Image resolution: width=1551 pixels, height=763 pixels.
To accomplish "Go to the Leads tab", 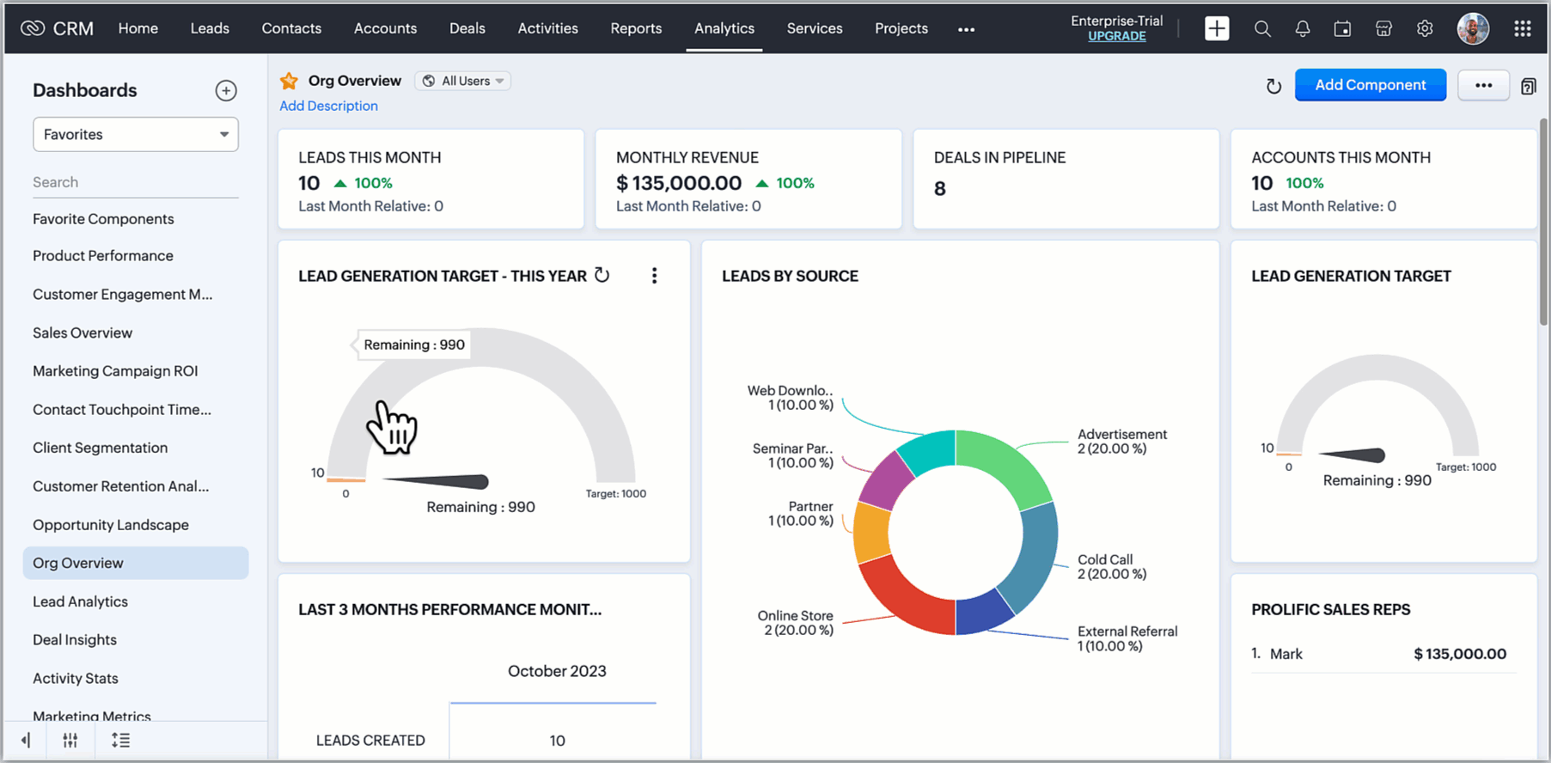I will pyautogui.click(x=210, y=28).
